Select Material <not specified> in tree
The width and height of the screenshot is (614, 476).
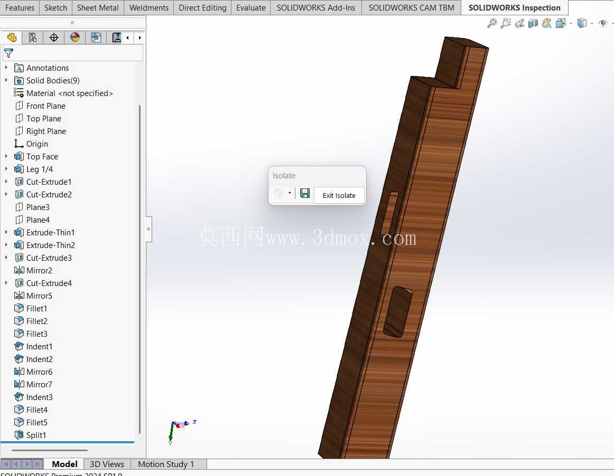(63, 93)
